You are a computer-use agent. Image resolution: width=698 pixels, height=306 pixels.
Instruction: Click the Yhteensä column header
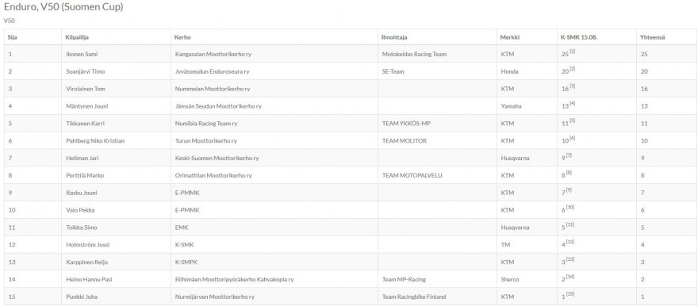coord(652,37)
